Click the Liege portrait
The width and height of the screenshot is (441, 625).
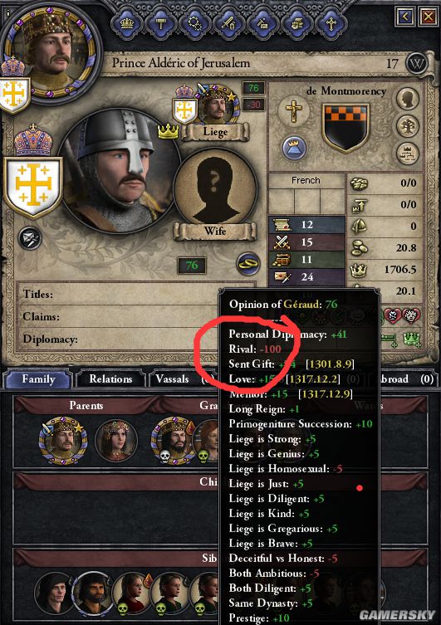click(x=215, y=105)
